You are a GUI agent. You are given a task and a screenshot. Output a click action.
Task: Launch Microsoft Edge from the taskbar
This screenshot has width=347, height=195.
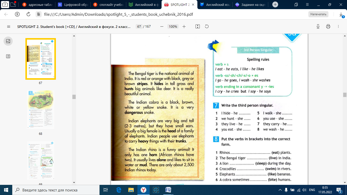coord(119,190)
